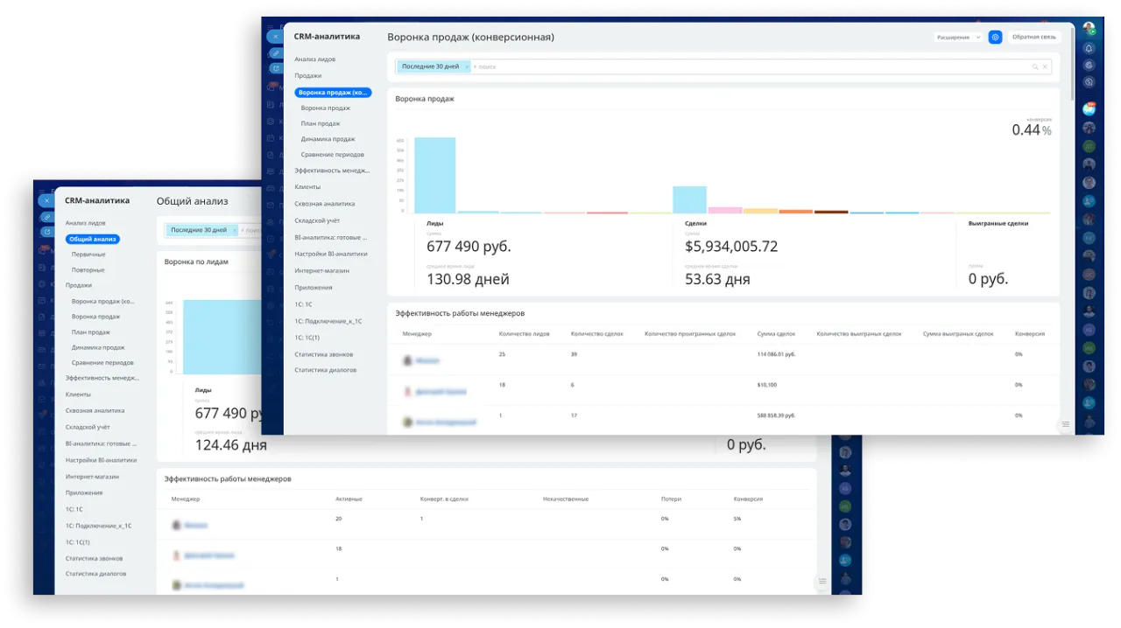Click the Обратная связь button
Viewport: 1121px width, 628px height.
[1034, 38]
